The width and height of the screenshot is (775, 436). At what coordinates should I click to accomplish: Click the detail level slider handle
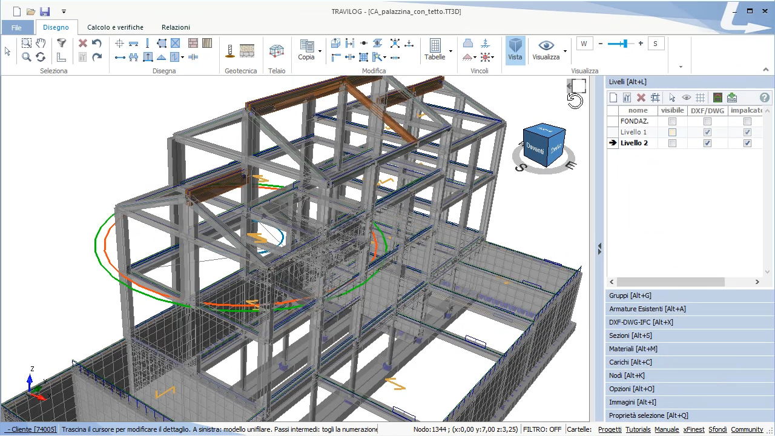pos(624,44)
